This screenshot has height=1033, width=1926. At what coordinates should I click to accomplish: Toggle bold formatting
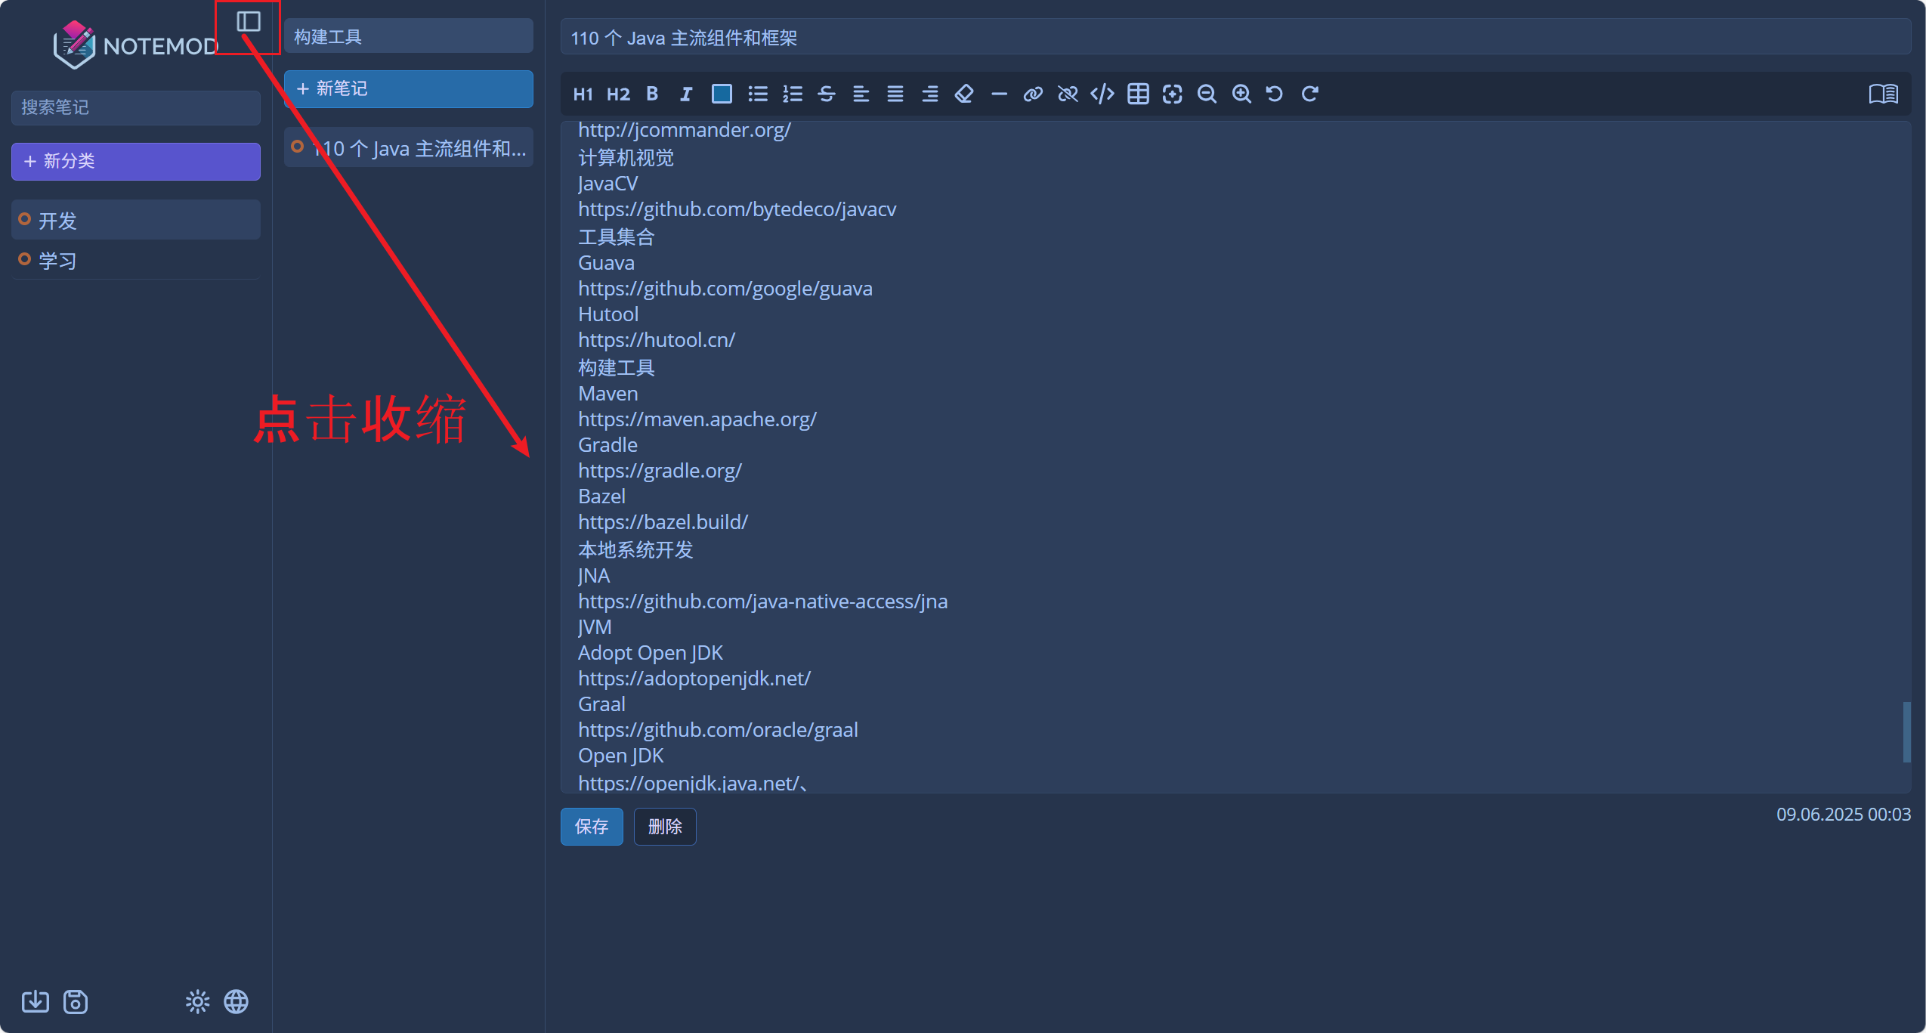click(652, 94)
